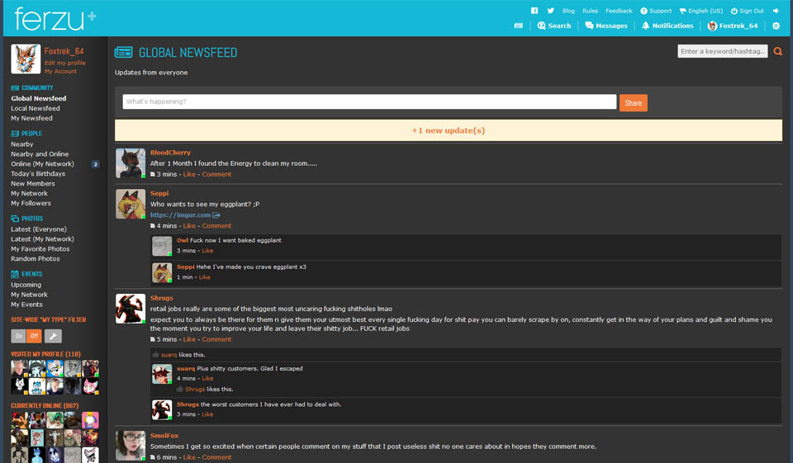Open the Twitter icon in header
Screen dimensions: 793x463
[x=550, y=11]
